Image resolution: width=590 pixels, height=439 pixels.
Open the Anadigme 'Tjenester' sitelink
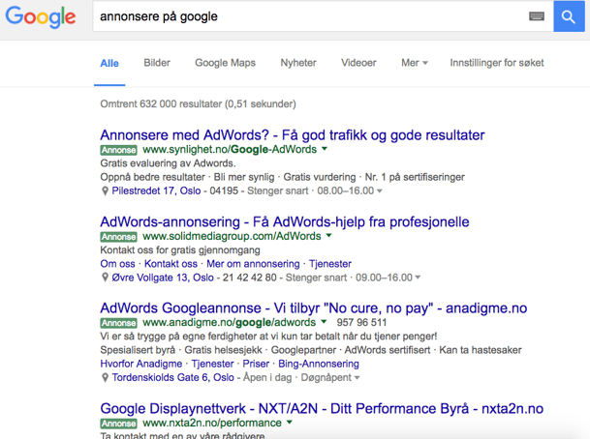[212, 364]
